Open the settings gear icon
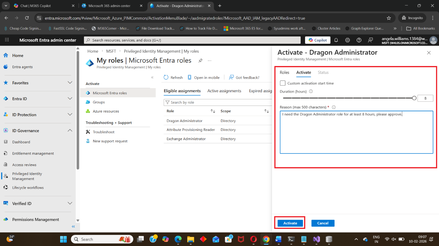439x246 pixels. (x=347, y=40)
